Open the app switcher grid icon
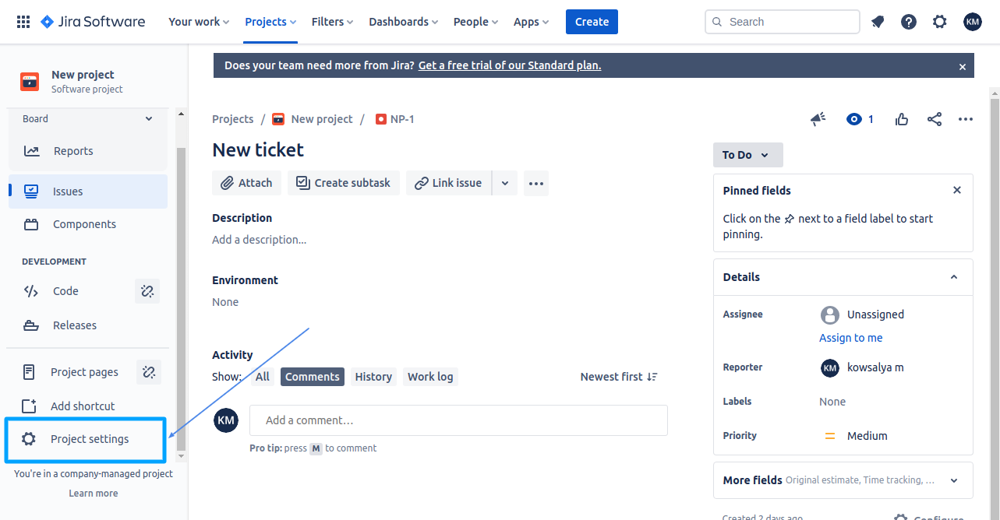Viewport: 1000px width, 520px height. 23,22
